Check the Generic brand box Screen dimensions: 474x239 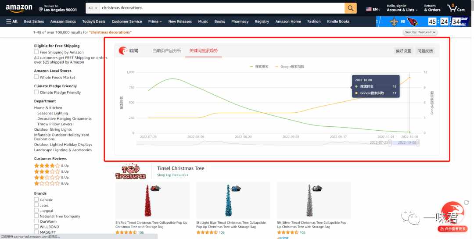coord(36,200)
